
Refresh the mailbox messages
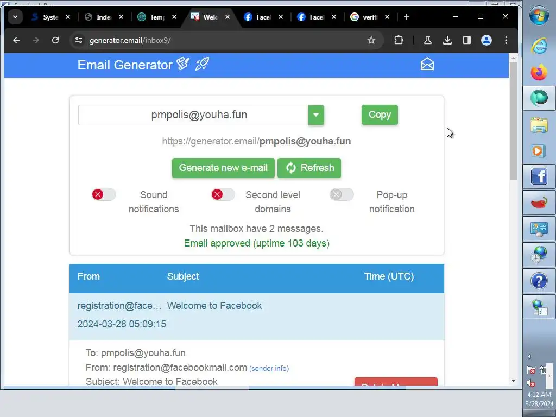309,168
